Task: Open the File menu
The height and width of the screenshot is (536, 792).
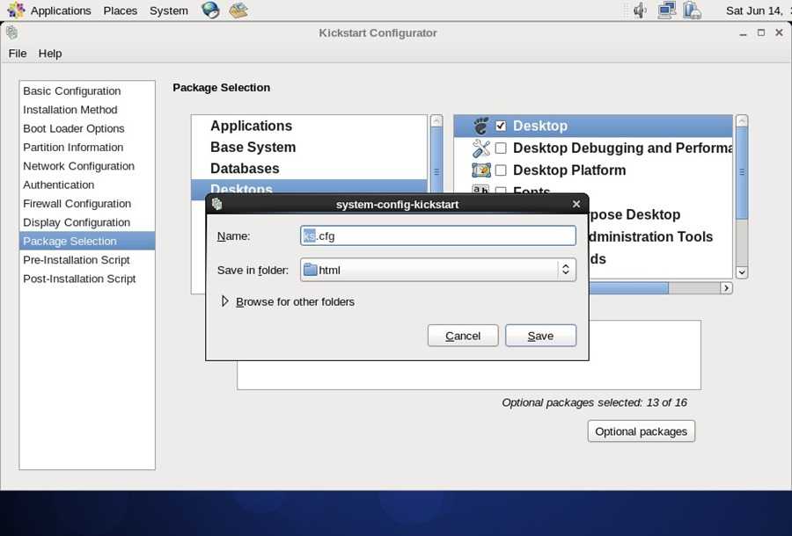Action: coord(18,54)
